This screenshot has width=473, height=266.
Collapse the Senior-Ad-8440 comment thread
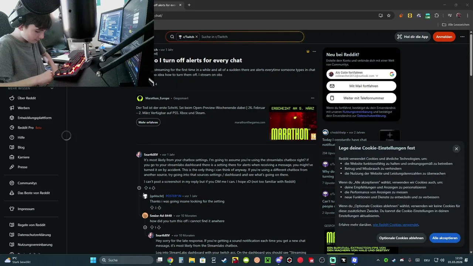145,227
